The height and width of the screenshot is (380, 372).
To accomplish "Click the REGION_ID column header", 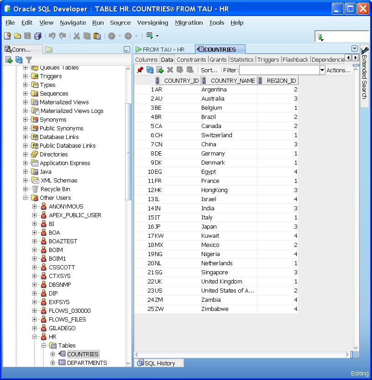I will click(x=278, y=80).
